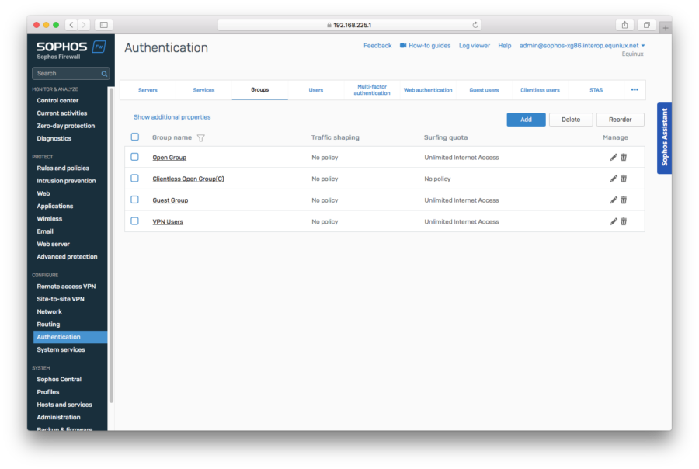Switch to the Users tab
This screenshot has width=699, height=469.
[316, 90]
